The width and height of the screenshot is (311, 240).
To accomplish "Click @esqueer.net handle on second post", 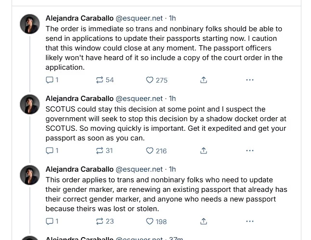I will point(139,99).
